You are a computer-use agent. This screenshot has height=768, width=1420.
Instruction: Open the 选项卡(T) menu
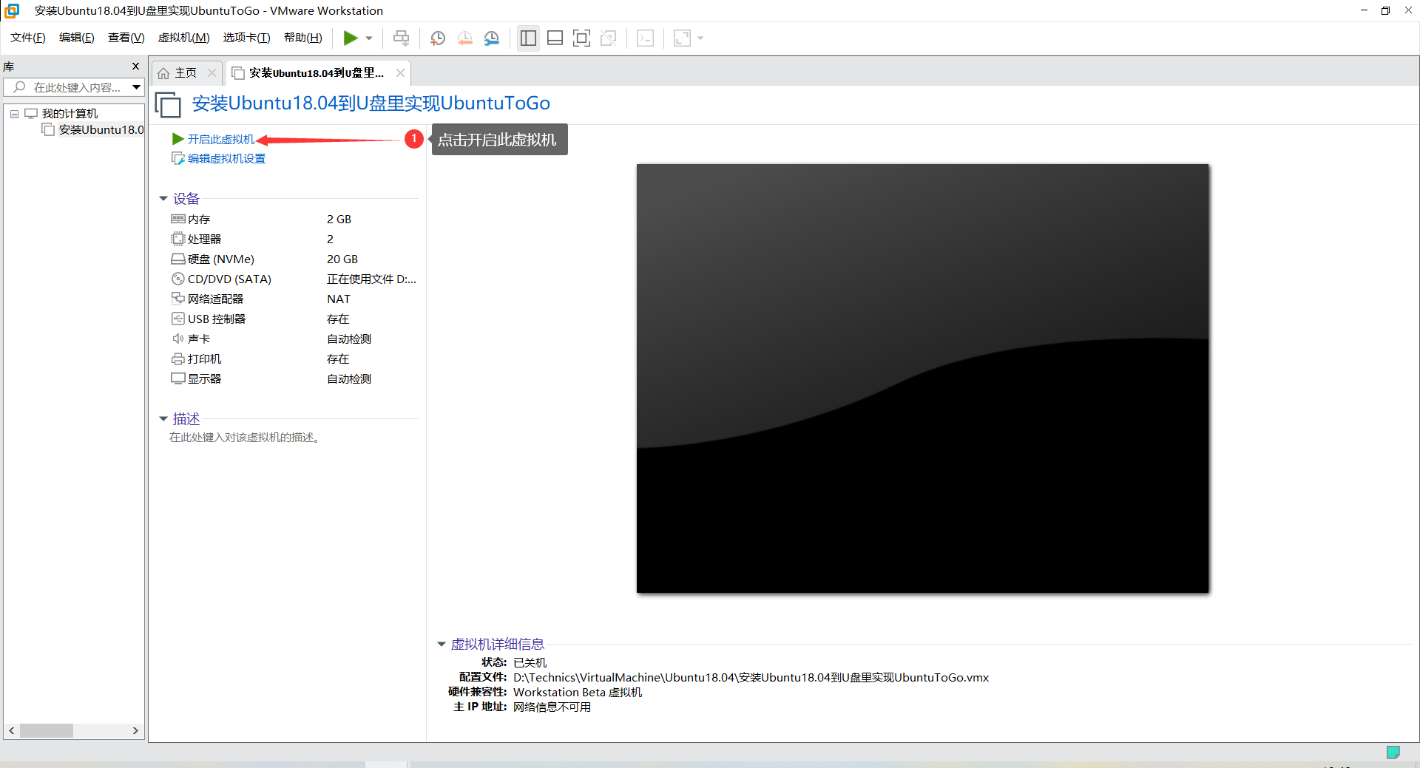[247, 38]
